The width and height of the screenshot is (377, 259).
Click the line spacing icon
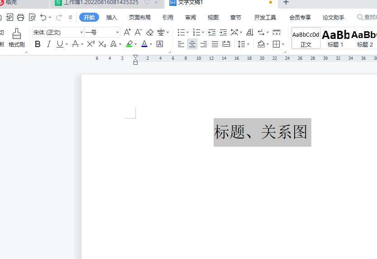pyautogui.click(x=241, y=44)
